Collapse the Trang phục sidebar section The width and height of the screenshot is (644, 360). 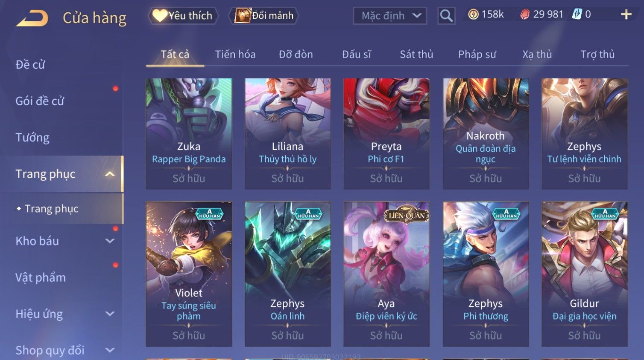pos(110,174)
